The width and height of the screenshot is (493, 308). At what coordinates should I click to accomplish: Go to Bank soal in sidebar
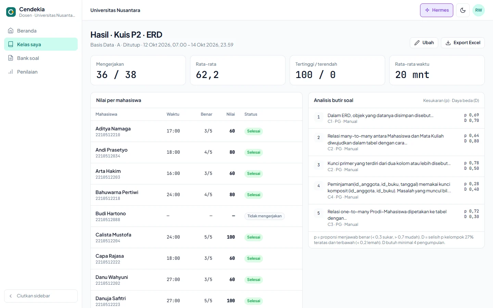[x=41, y=58]
